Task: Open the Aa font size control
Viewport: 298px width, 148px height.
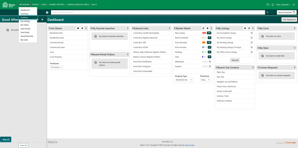Action: (x=268, y=5)
